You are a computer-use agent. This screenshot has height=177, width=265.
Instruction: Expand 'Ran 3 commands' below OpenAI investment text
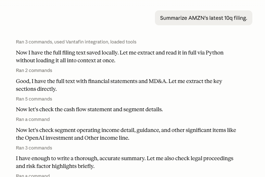pos(34,148)
